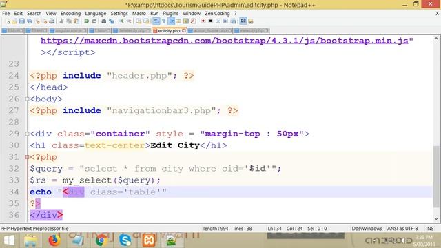
Task: Play back recorded macro icon
Action: 218,21
